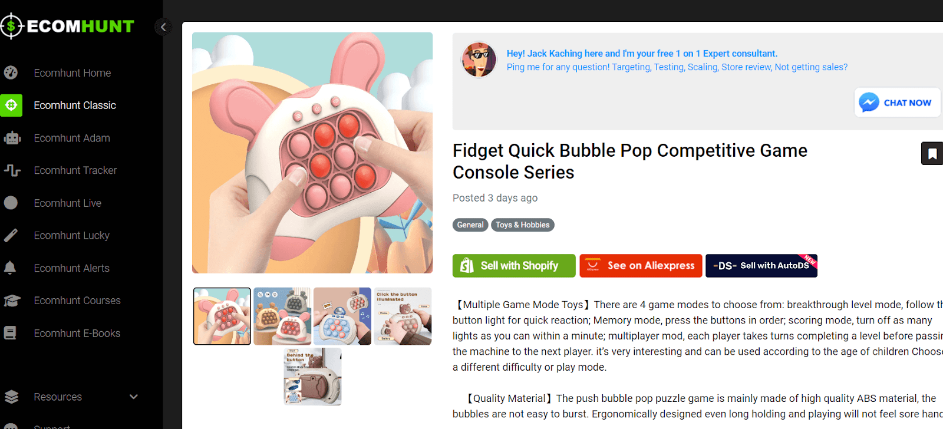View the second product thumbnail image
Viewport: 943px width, 429px height.
pyautogui.click(x=282, y=316)
